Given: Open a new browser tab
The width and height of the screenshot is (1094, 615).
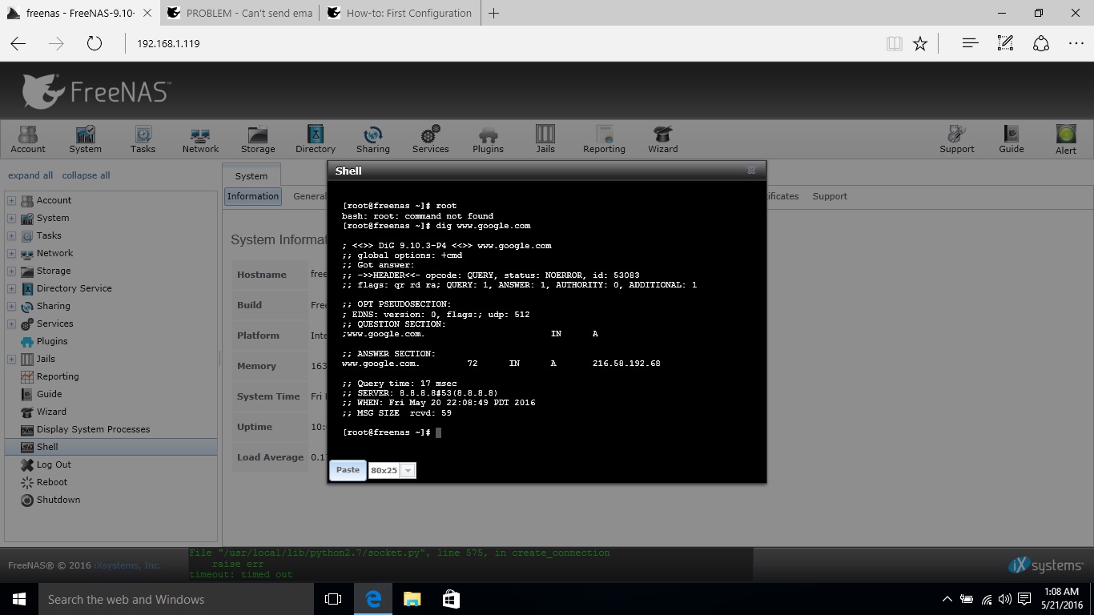Looking at the screenshot, I should [x=494, y=13].
